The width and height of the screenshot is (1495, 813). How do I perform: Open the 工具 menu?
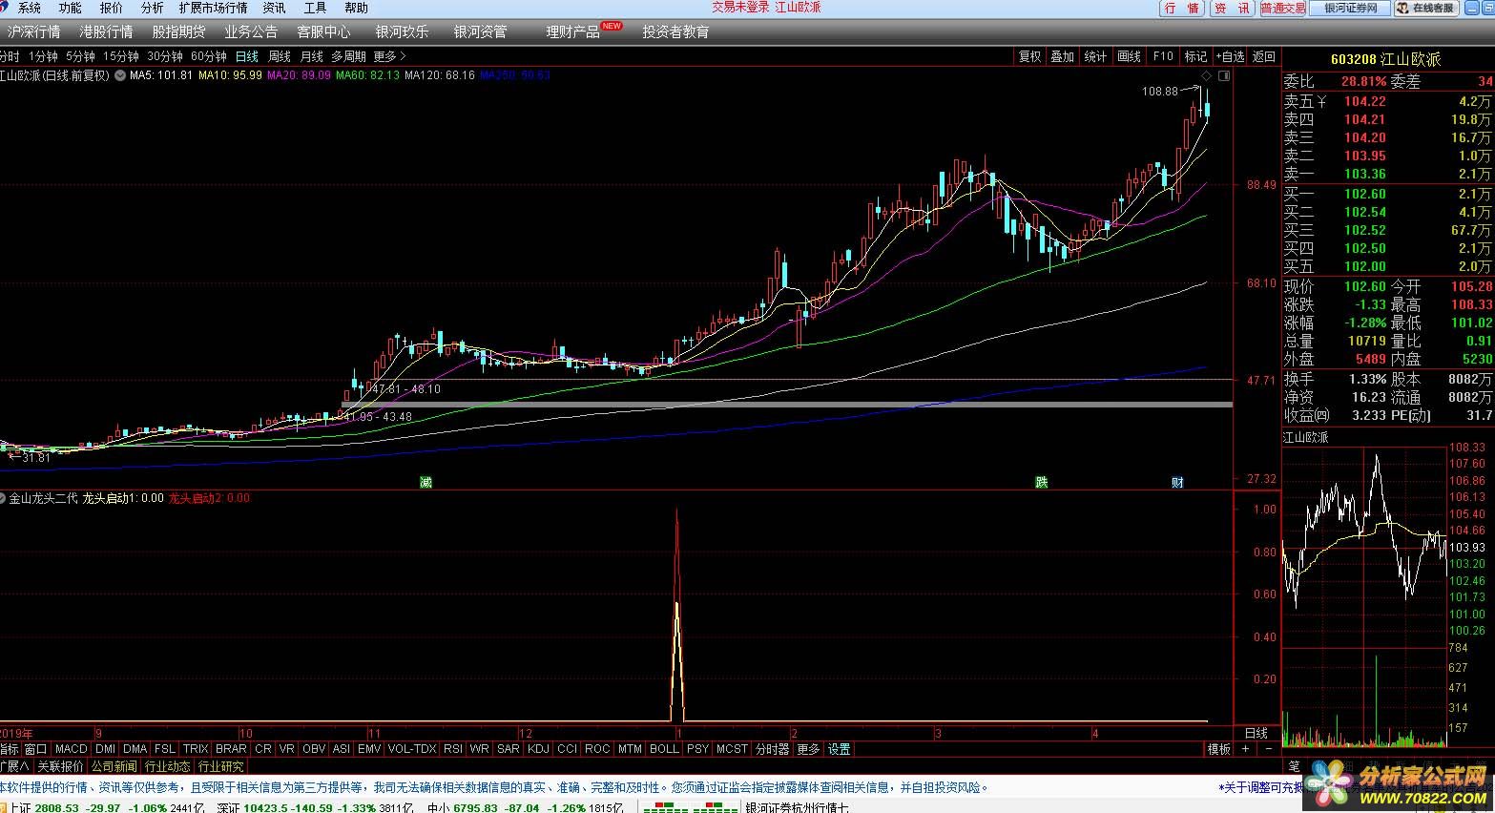(x=315, y=8)
